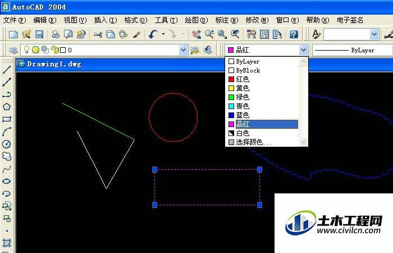The width and height of the screenshot is (393, 253).
Task: Activate Match Properties brush icon
Action: [x=136, y=34]
